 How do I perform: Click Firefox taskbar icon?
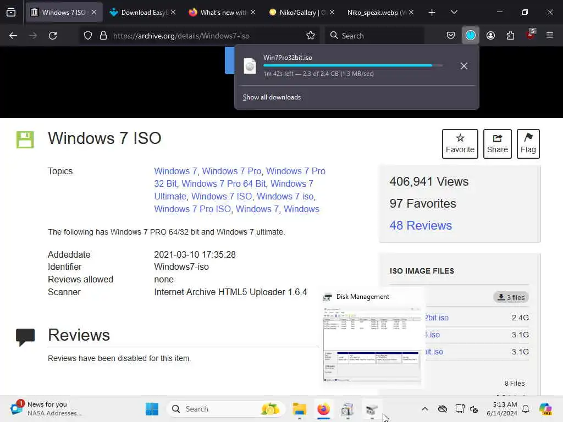click(x=323, y=409)
